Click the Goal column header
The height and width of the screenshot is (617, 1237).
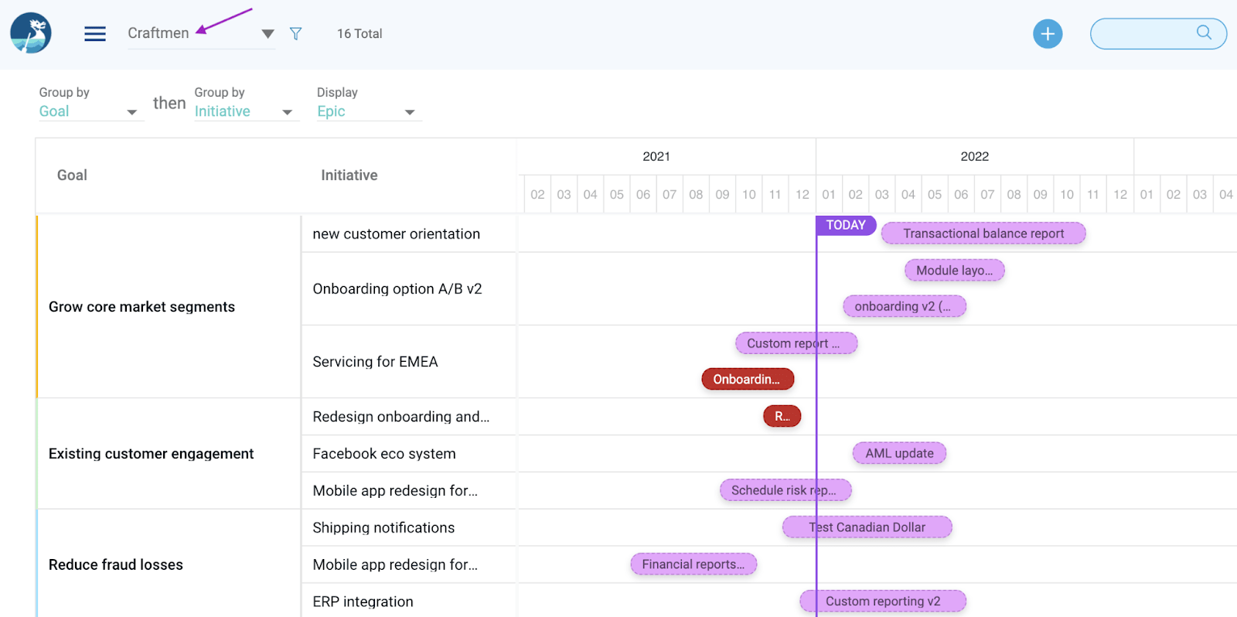[72, 176]
